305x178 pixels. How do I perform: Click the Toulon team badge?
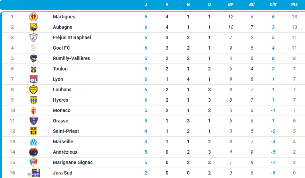[x=34, y=69]
